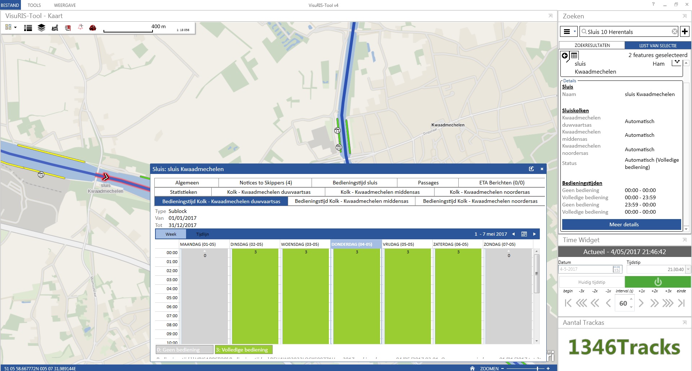Open the search options hamburger dropdown
Screen dimensions: 692x371
[x=569, y=32]
